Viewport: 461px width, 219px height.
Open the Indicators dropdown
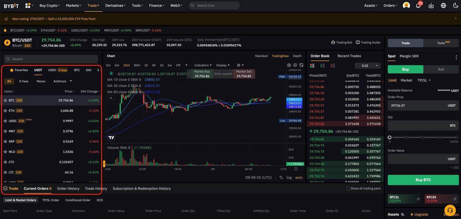pyautogui.click(x=203, y=65)
